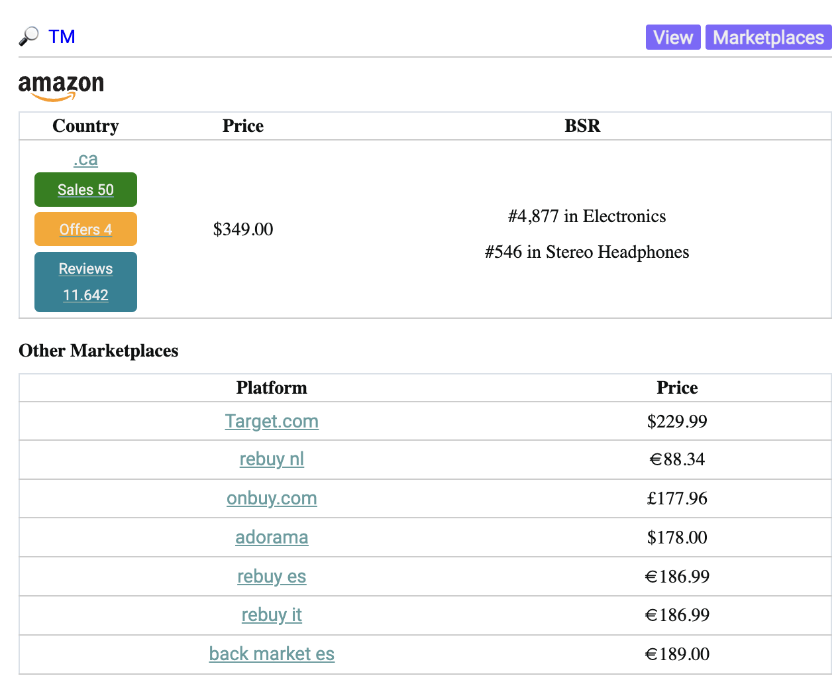Click #546 in Stereo Headphones text

(587, 252)
